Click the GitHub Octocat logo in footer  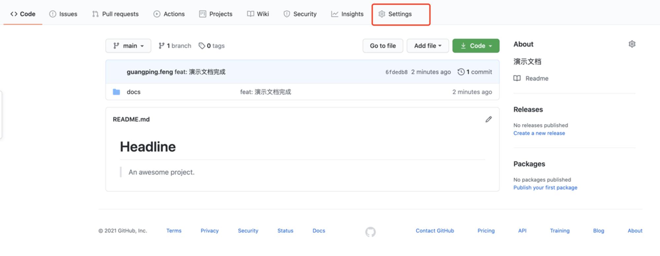tap(370, 232)
